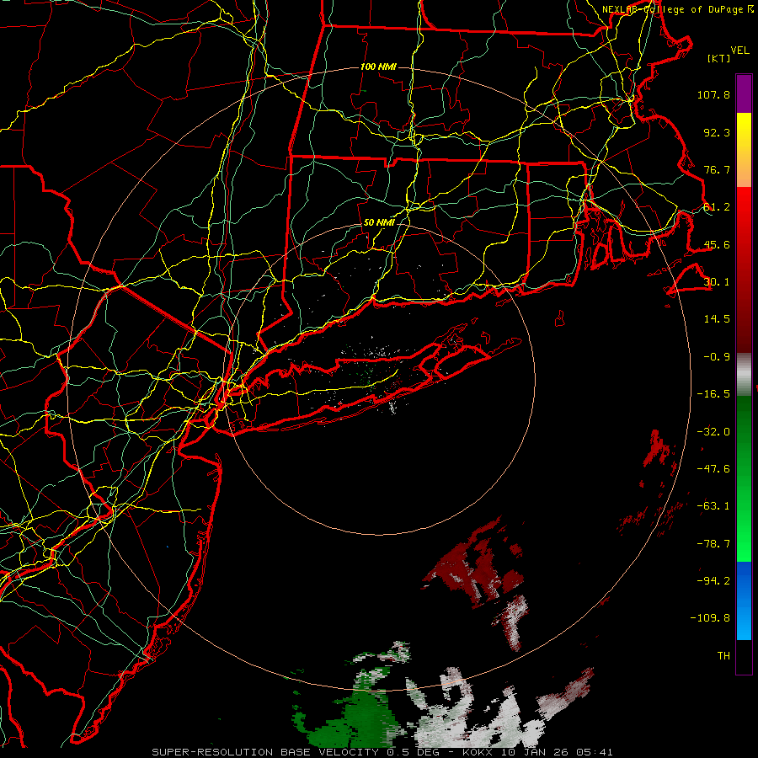Select the 107.8 legend value

713,94
